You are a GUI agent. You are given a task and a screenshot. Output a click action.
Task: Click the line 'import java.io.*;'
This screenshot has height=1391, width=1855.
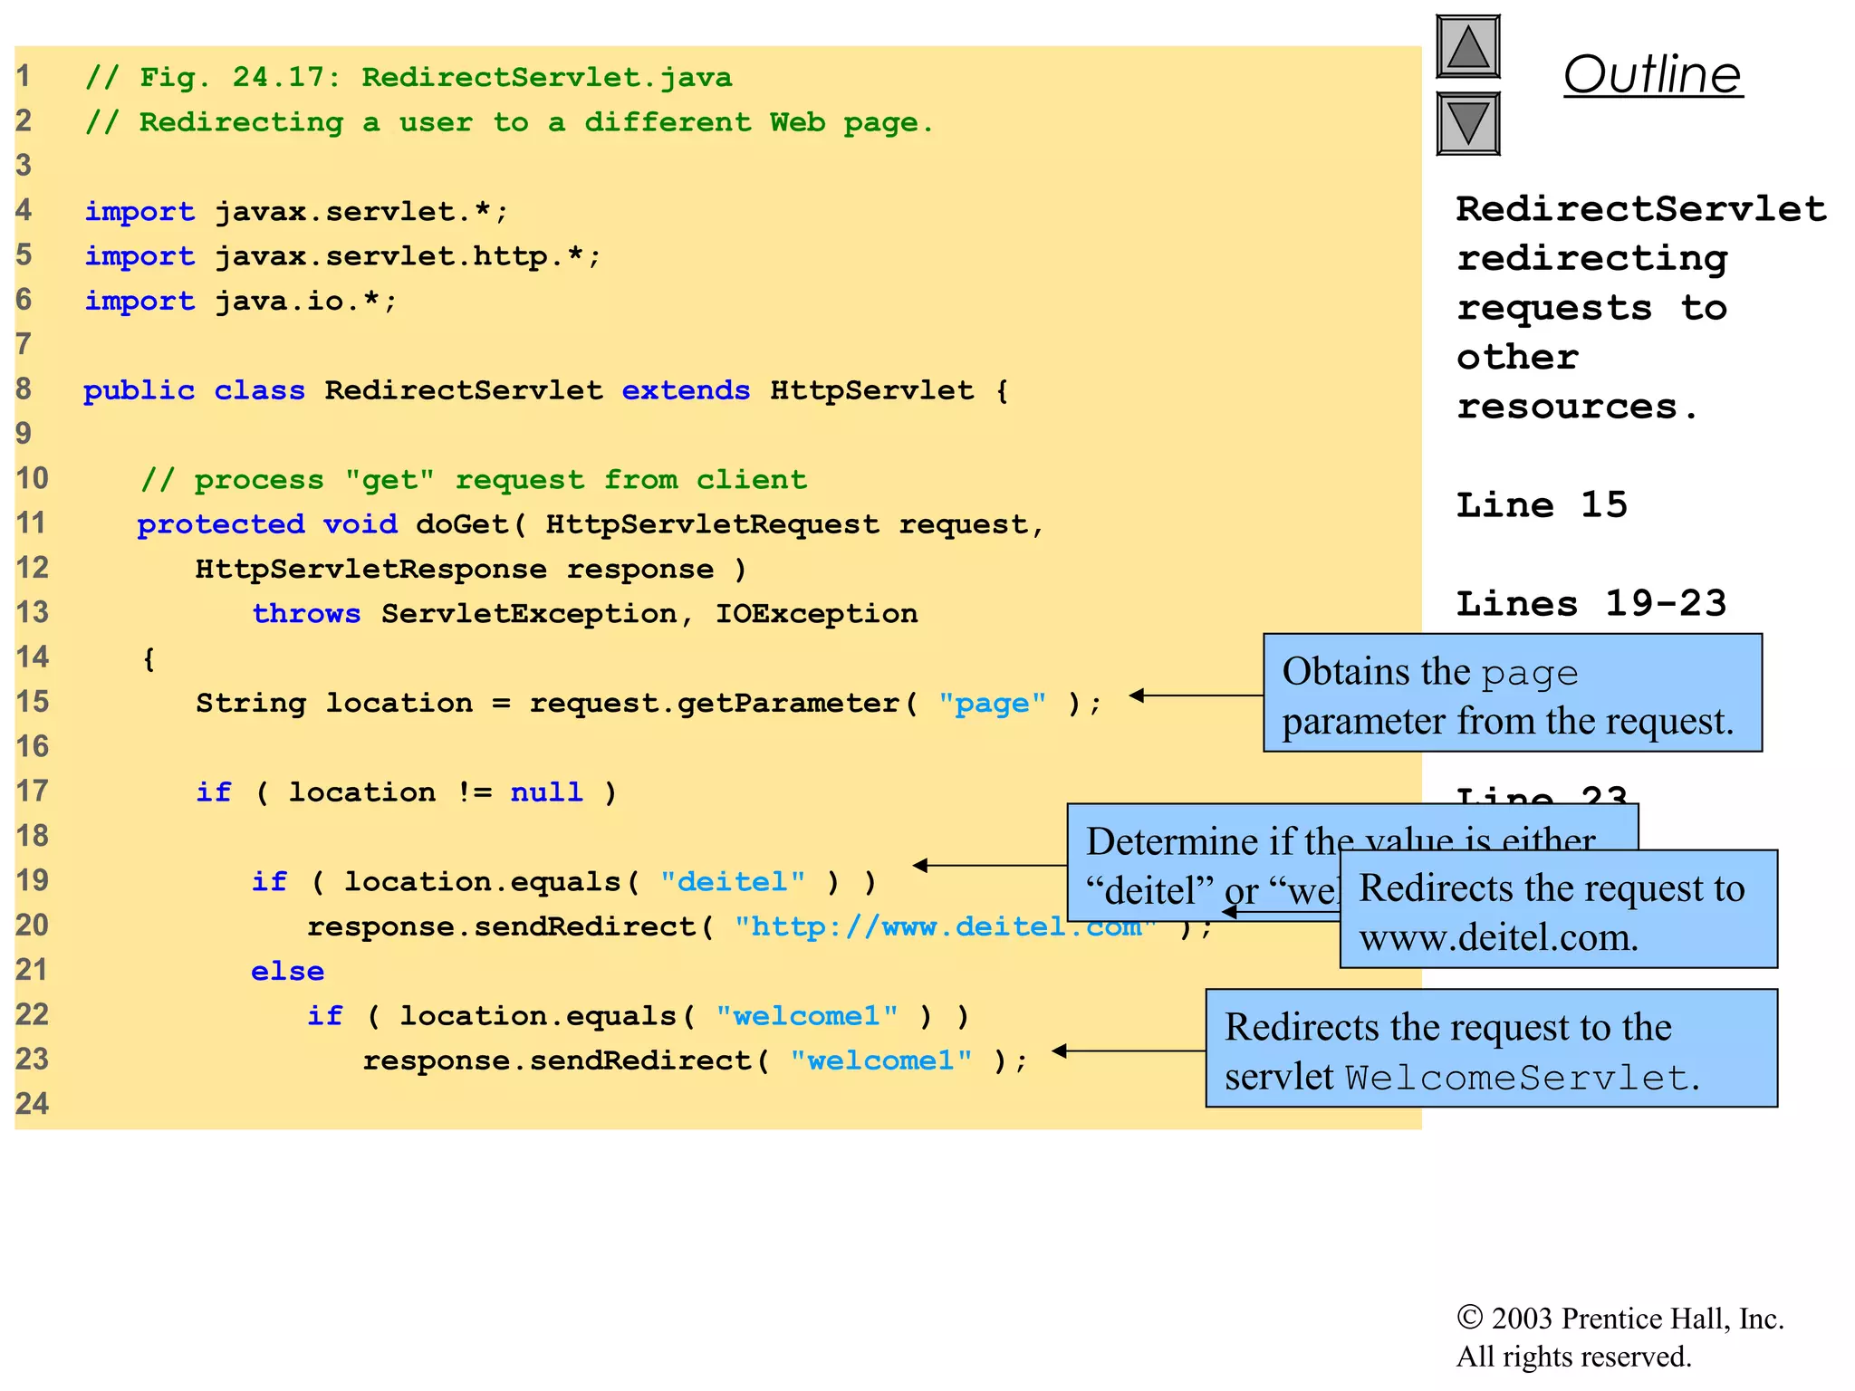(241, 301)
